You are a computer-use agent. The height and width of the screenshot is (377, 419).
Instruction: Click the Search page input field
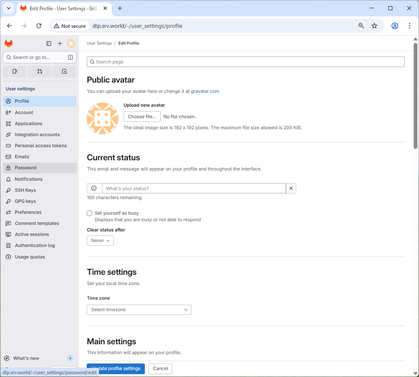246,62
